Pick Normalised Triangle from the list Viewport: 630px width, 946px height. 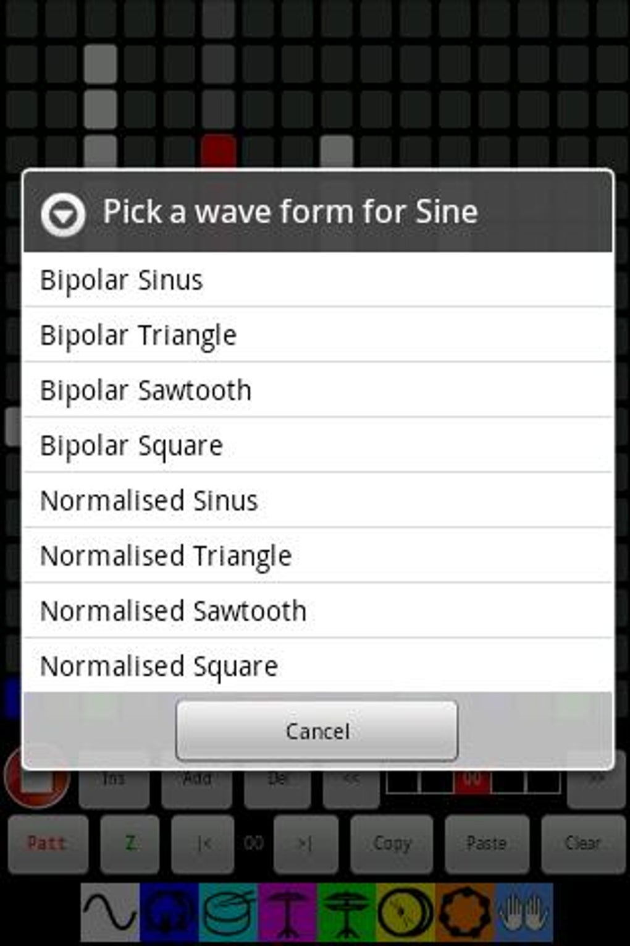(x=317, y=555)
